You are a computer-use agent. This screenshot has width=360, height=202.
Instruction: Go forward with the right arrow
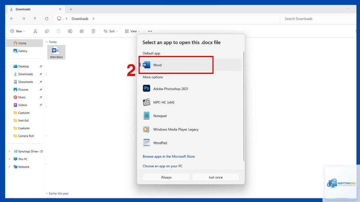pyautogui.click(x=23, y=19)
